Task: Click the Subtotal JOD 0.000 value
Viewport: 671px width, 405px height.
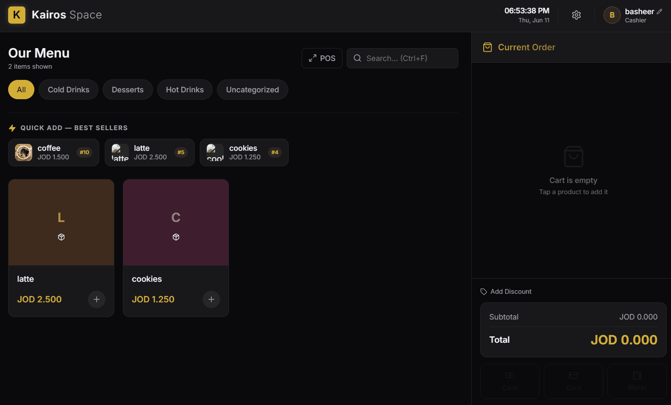Action: coord(638,317)
